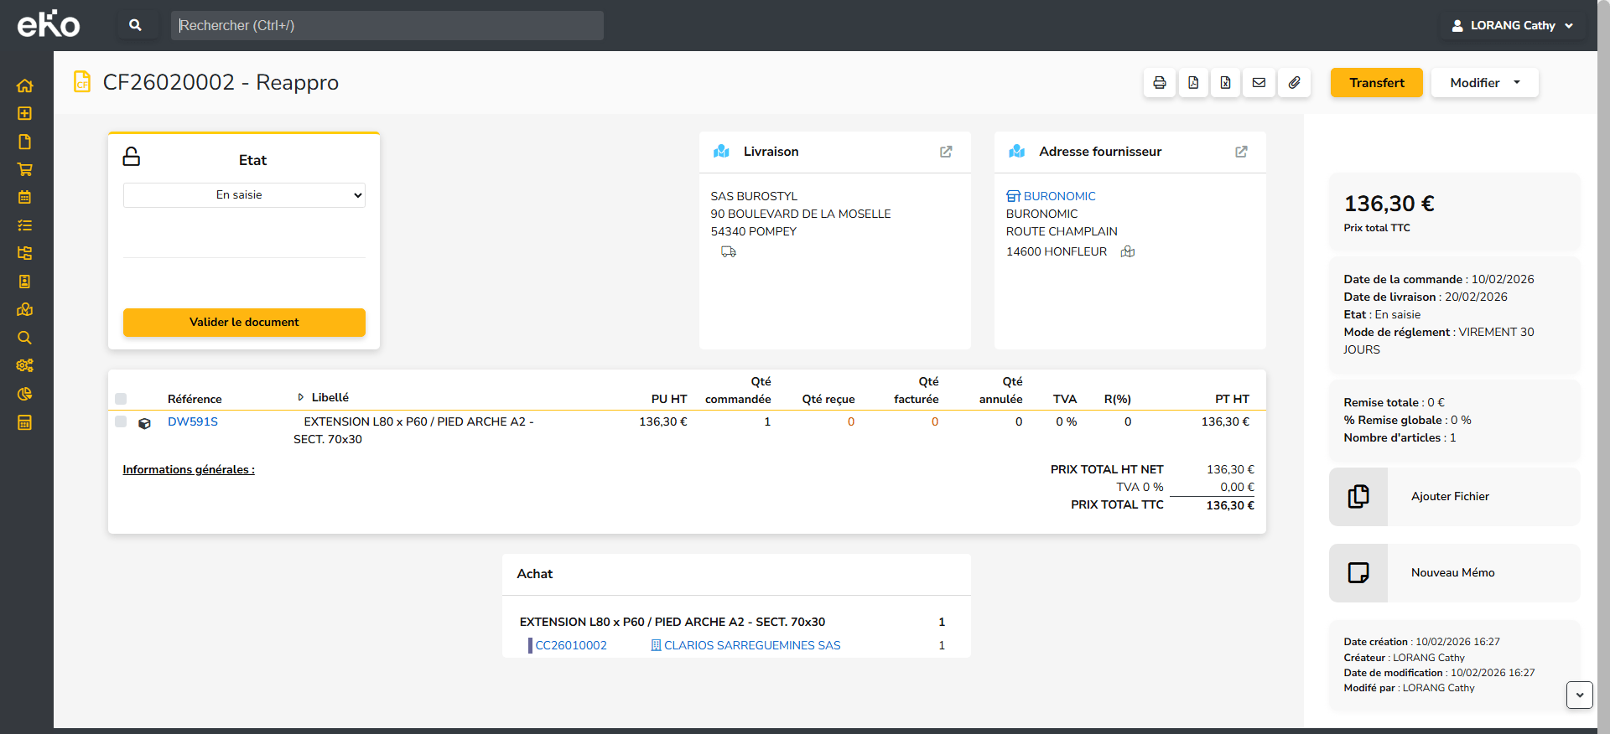
Task: Open Adresse fournisseur external link icon
Action: (1242, 152)
